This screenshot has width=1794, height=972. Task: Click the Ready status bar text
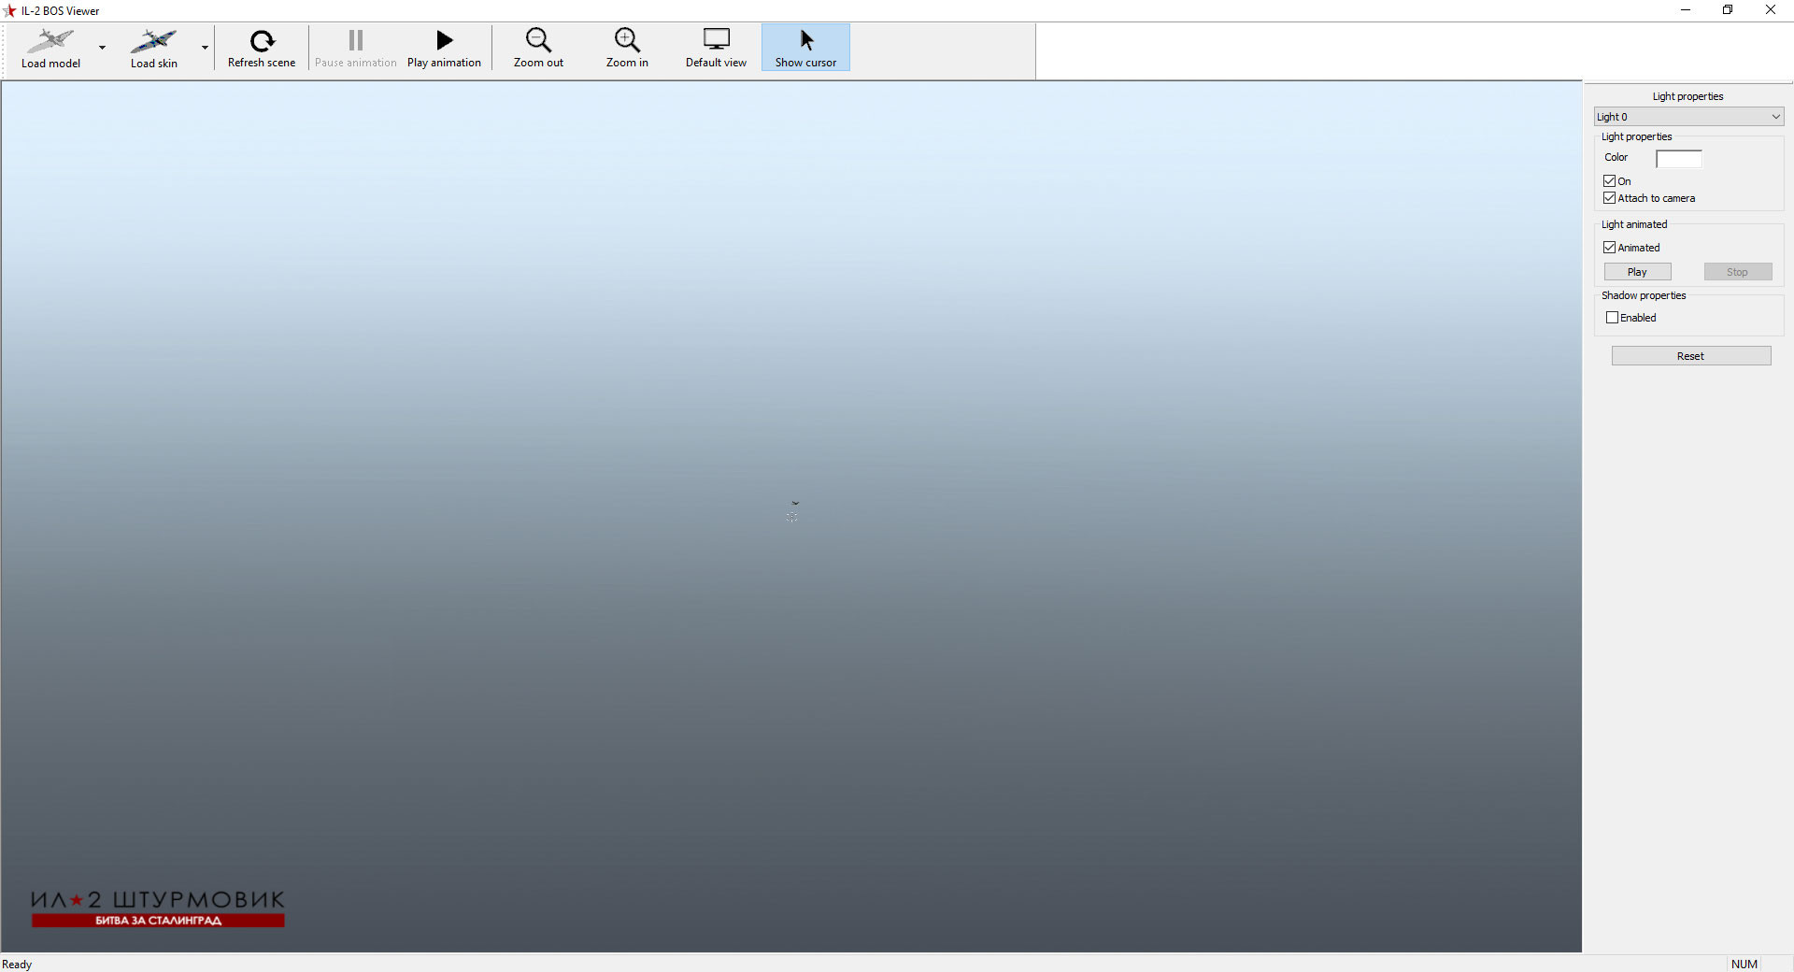[17, 965]
